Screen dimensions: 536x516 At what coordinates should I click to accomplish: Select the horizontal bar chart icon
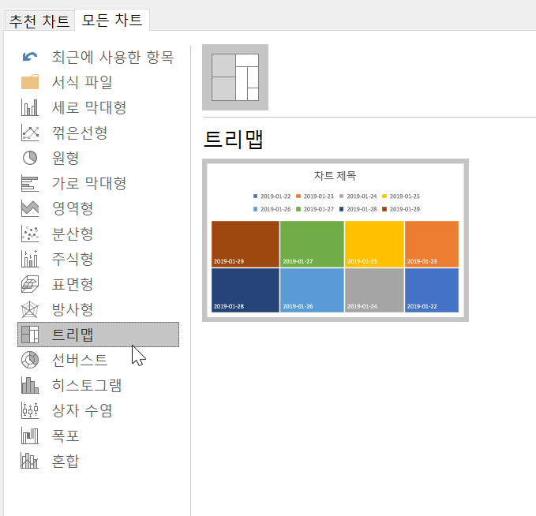tap(30, 183)
